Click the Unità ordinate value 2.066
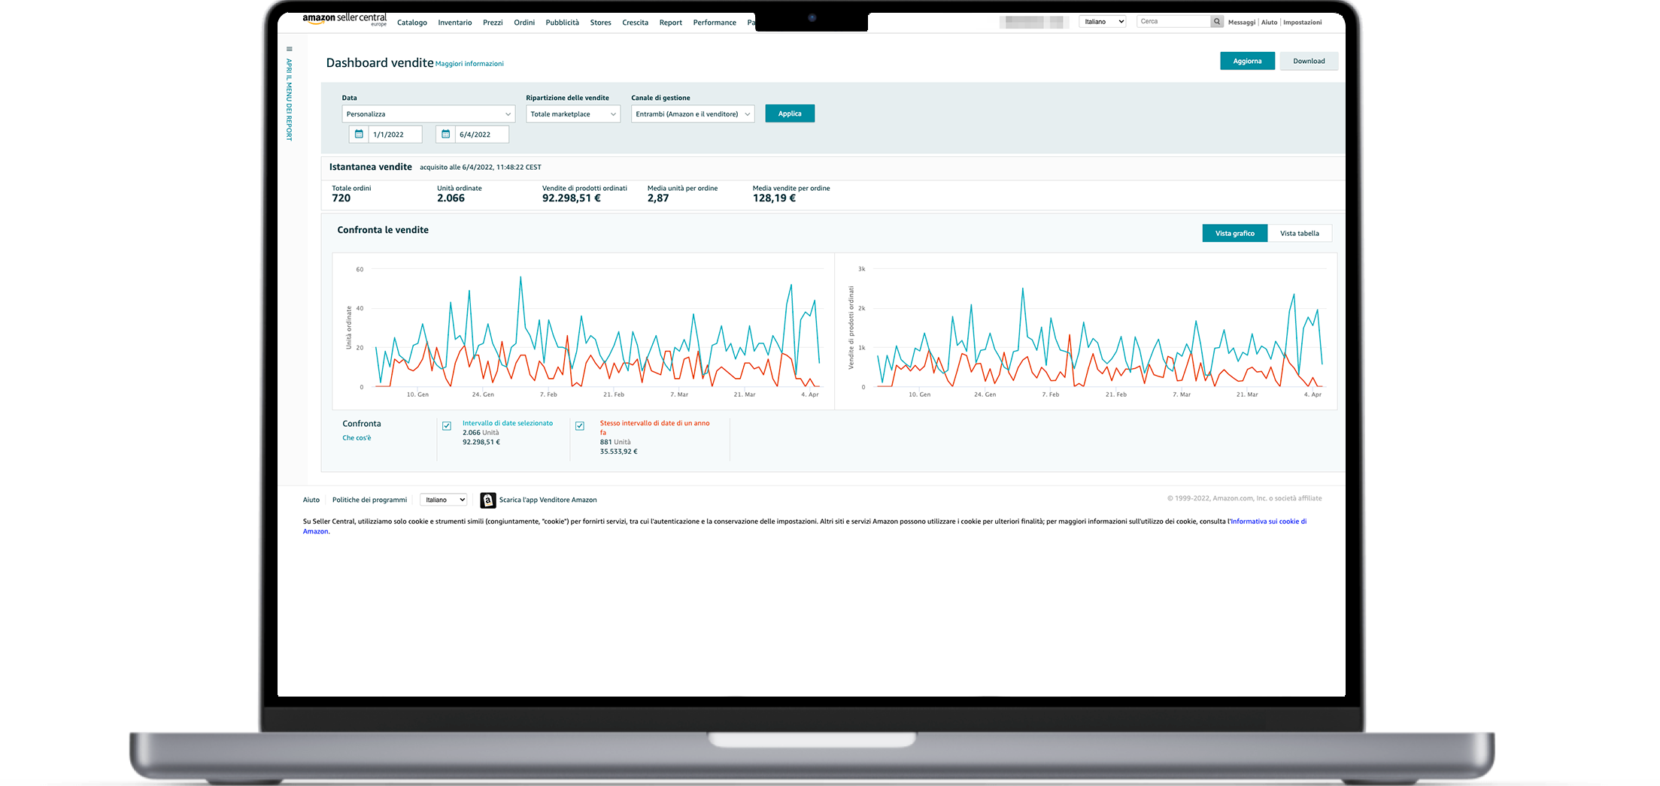Image resolution: width=1660 pixels, height=786 pixels. tap(451, 198)
